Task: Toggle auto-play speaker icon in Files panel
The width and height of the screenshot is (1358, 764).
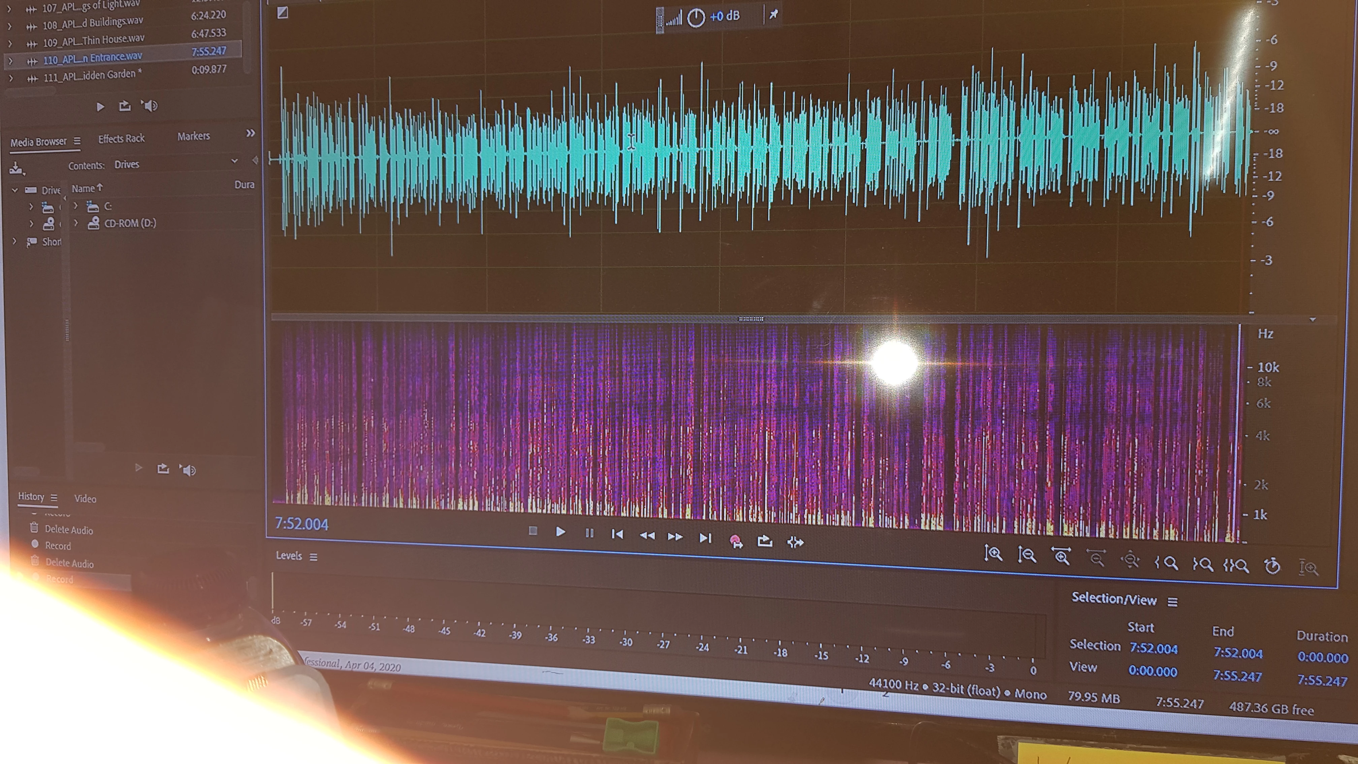Action: pos(149,106)
